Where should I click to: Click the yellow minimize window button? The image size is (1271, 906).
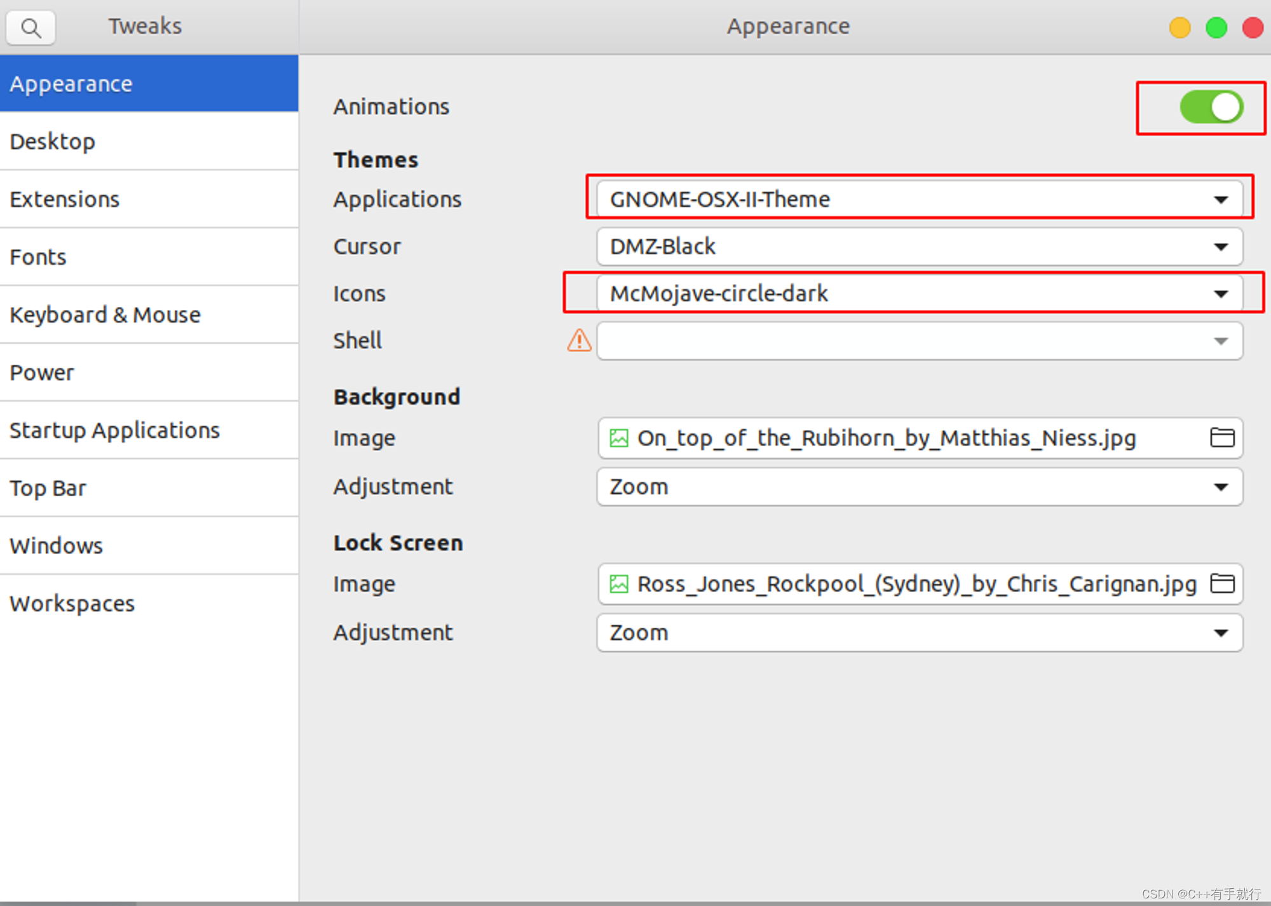point(1179,28)
